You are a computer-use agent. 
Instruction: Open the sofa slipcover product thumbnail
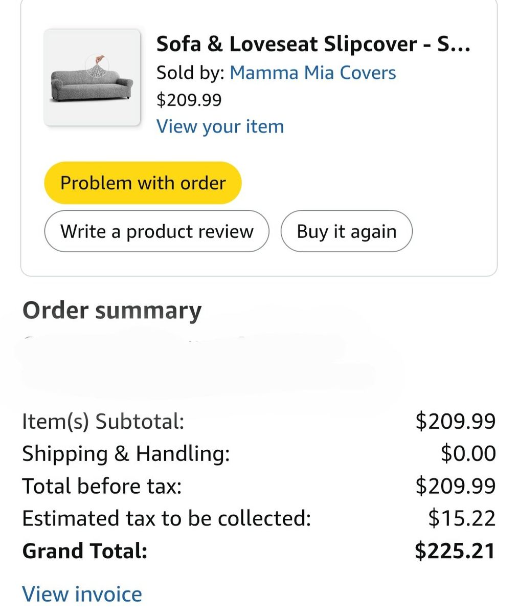(92, 78)
